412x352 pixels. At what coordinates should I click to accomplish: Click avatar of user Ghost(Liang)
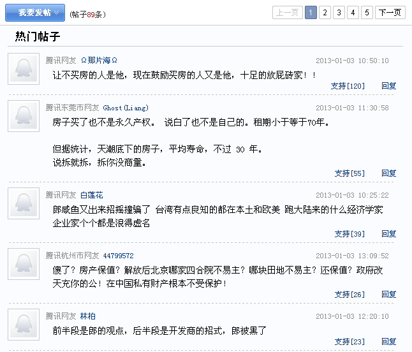(x=24, y=116)
